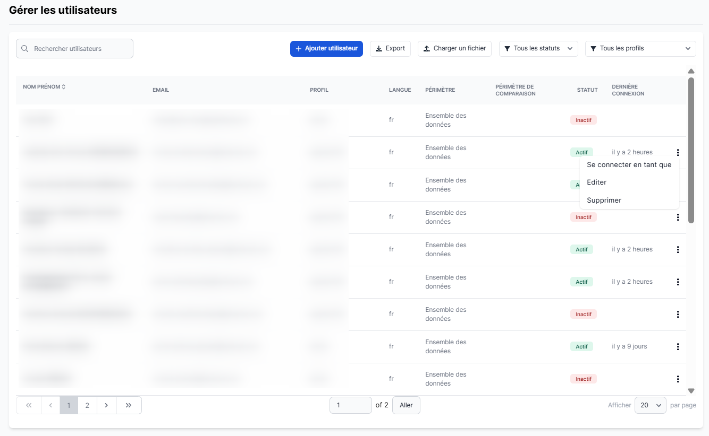
Task: Change rows per page dropdown showing 20
Action: click(x=650, y=405)
